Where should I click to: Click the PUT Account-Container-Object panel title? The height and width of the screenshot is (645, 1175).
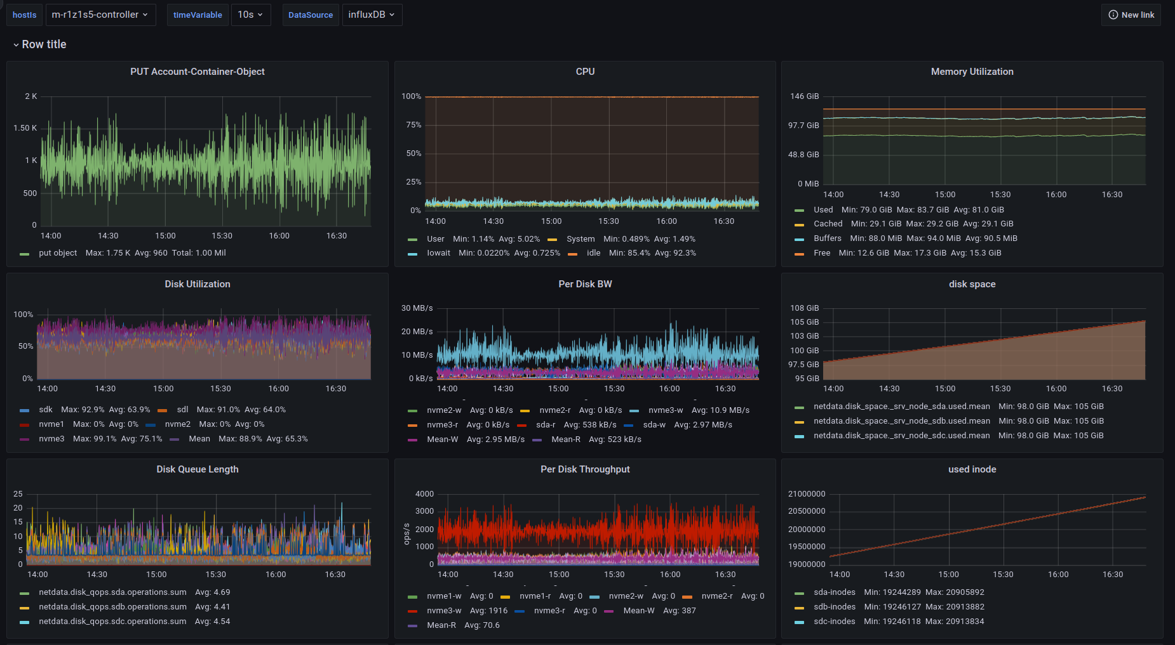pyautogui.click(x=198, y=72)
